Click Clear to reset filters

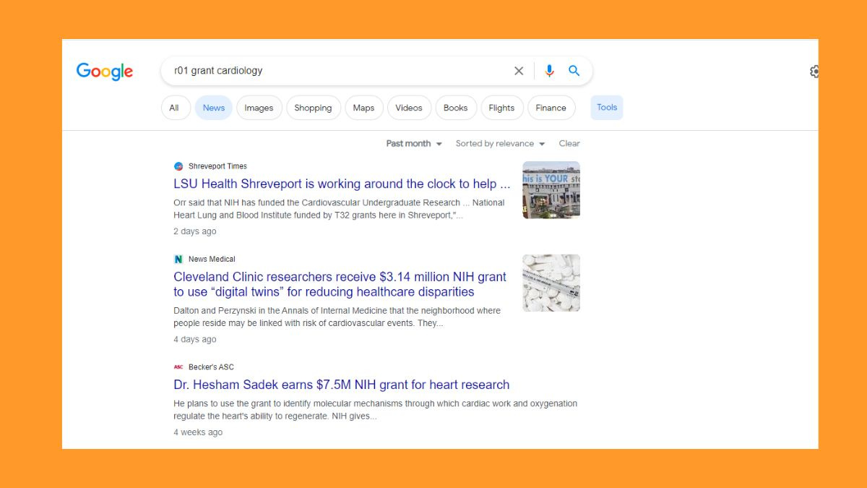click(x=569, y=144)
